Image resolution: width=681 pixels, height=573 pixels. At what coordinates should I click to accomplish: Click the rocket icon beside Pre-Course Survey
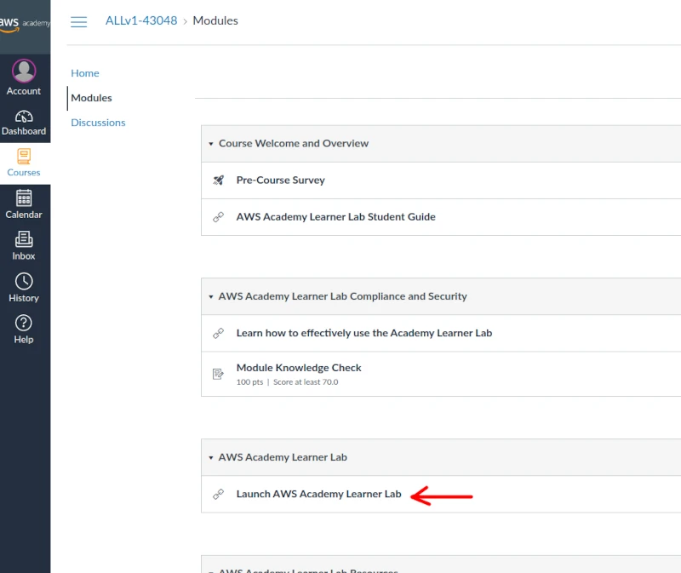(219, 180)
